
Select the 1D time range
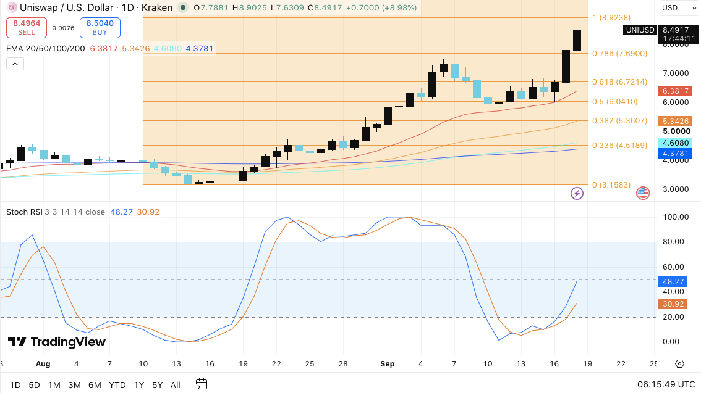(15, 384)
